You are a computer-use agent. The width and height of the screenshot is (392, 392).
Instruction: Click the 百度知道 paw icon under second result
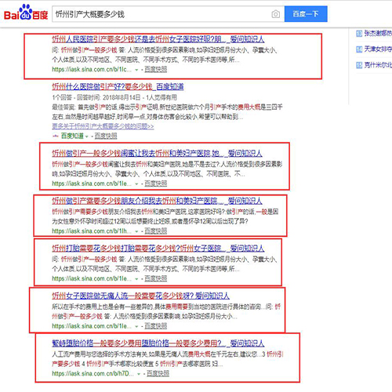(x=55, y=136)
